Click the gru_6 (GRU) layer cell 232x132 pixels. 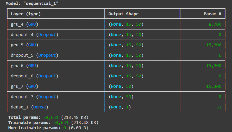pos(24,66)
